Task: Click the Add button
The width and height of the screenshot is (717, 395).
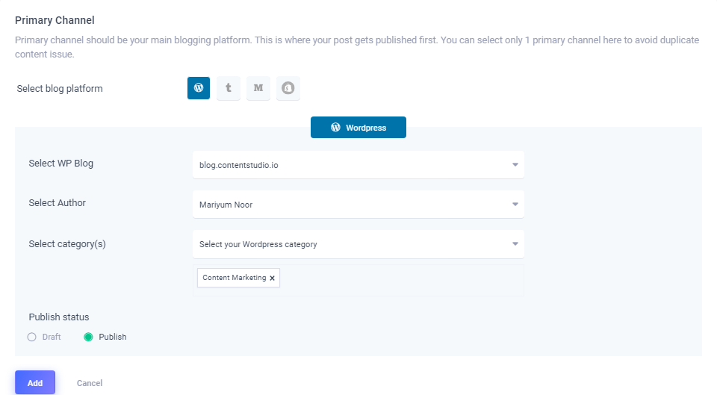Action: point(35,382)
